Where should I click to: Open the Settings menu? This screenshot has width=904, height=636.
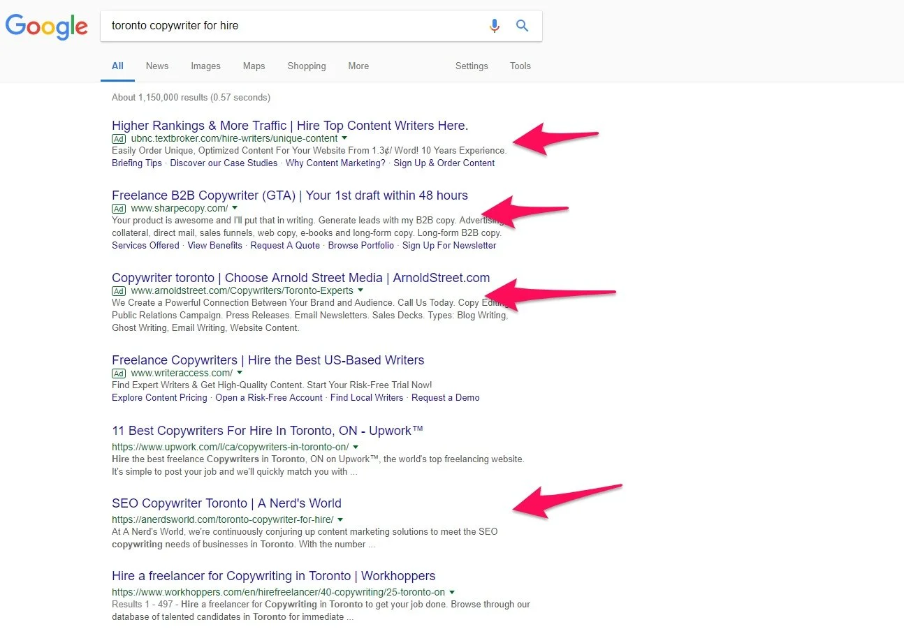tap(472, 66)
